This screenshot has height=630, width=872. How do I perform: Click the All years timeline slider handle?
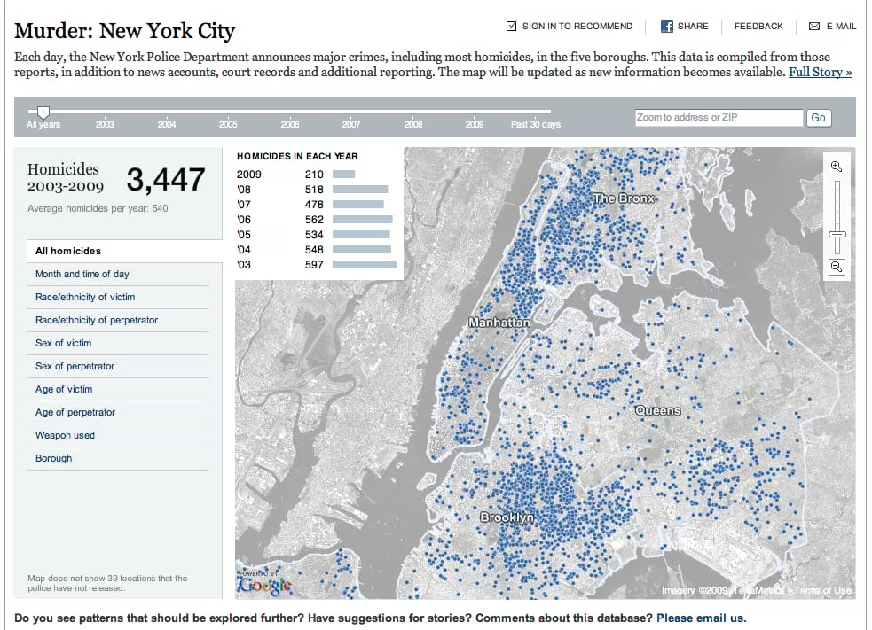[43, 113]
